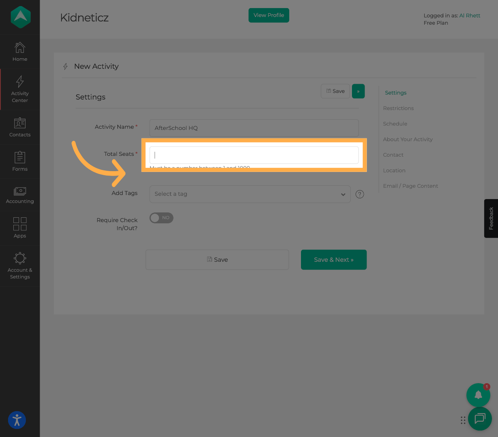Click inside the Total Seats field
This screenshot has width=498, height=437.
[254, 155]
